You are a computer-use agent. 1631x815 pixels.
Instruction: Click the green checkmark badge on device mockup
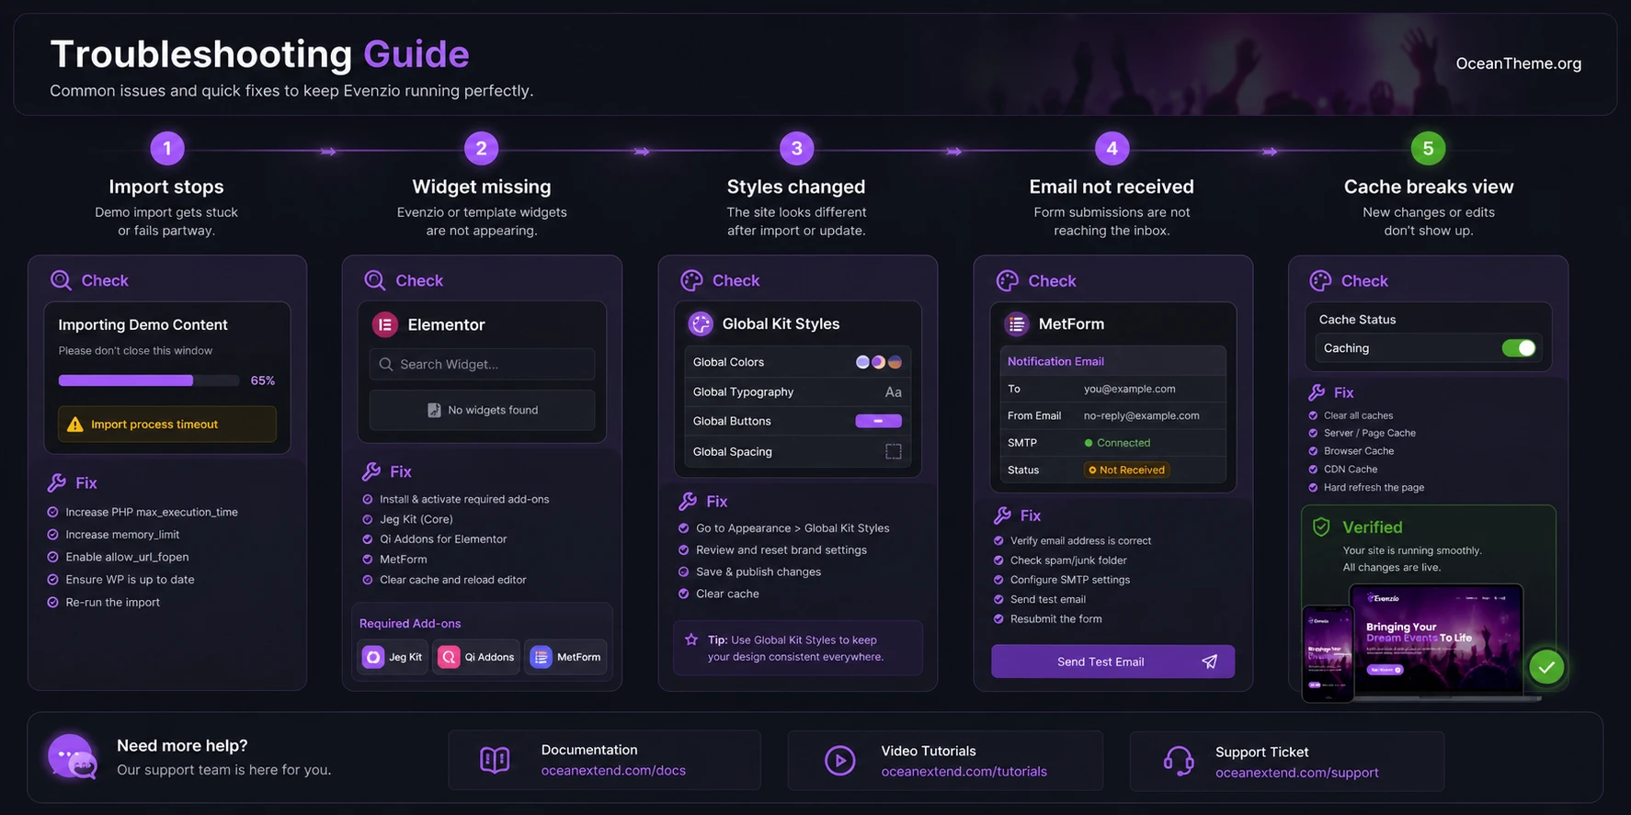pos(1546,667)
